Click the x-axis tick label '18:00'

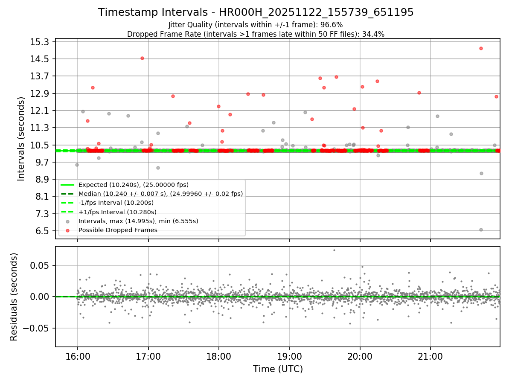pyautogui.click(x=219, y=356)
